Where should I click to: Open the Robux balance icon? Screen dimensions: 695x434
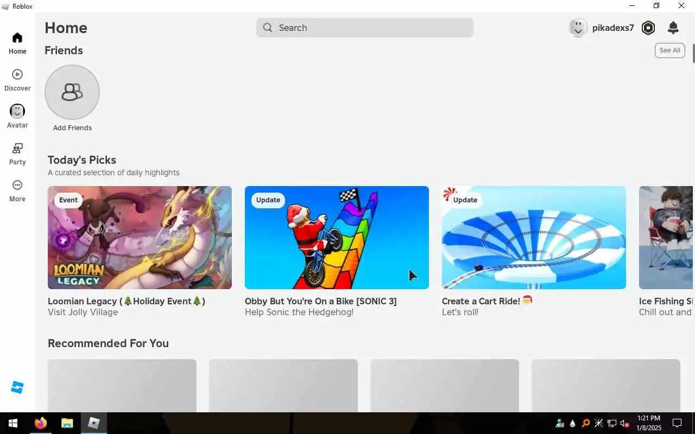648,28
